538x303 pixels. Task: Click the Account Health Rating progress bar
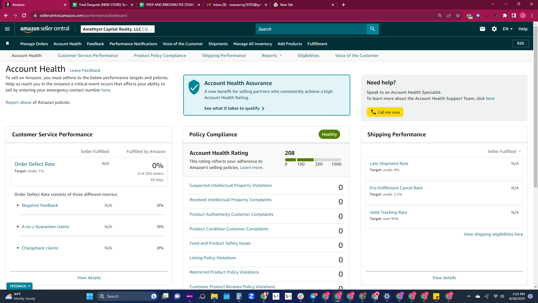[313, 160]
